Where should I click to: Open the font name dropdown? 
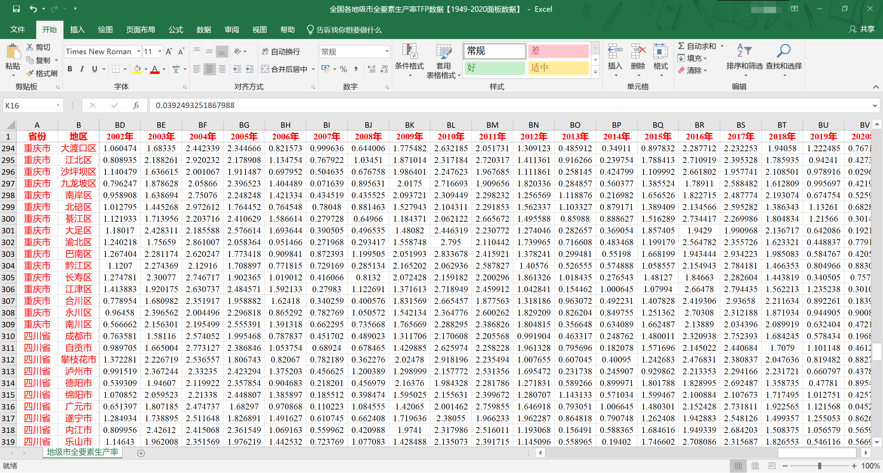point(139,52)
